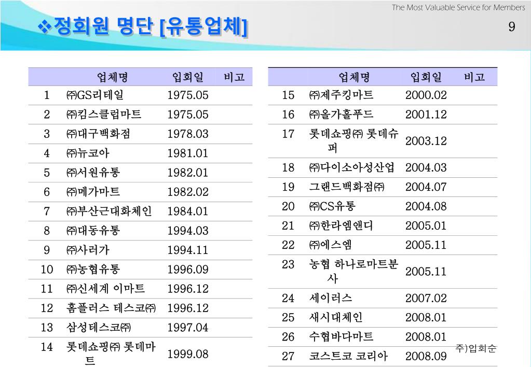Select join date 1997.04

click(x=188, y=328)
